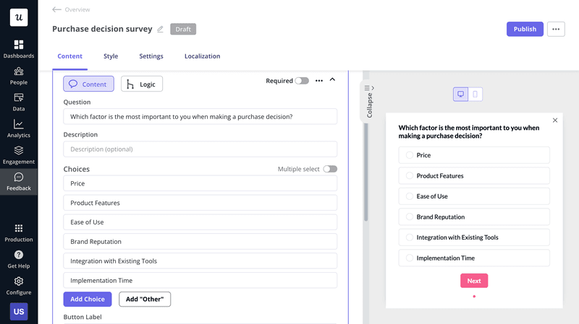
Task: Click the Description optional field
Action: (x=200, y=149)
